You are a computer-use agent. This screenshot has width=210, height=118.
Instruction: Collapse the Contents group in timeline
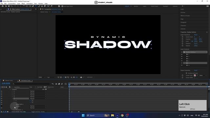(10, 89)
